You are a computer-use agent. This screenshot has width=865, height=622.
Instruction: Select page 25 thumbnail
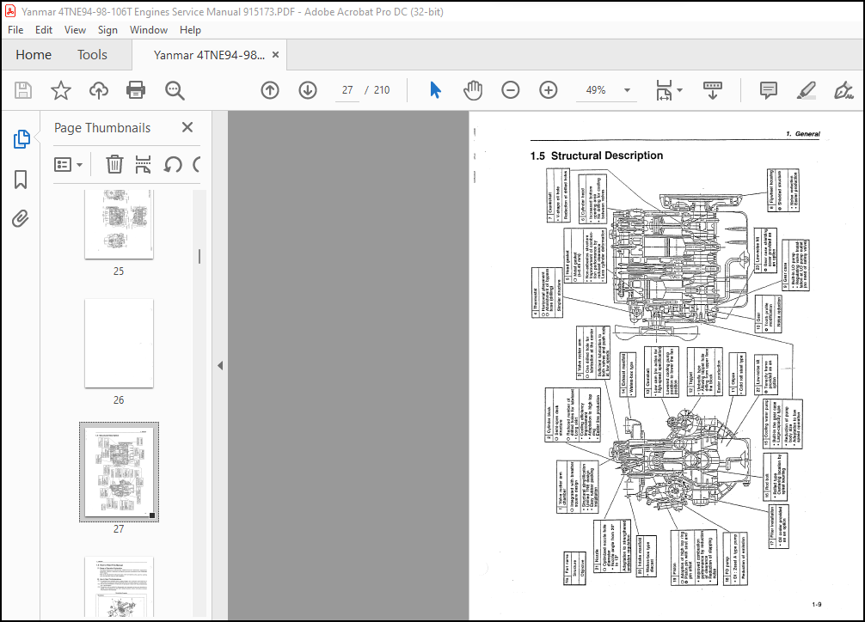pyautogui.click(x=120, y=224)
